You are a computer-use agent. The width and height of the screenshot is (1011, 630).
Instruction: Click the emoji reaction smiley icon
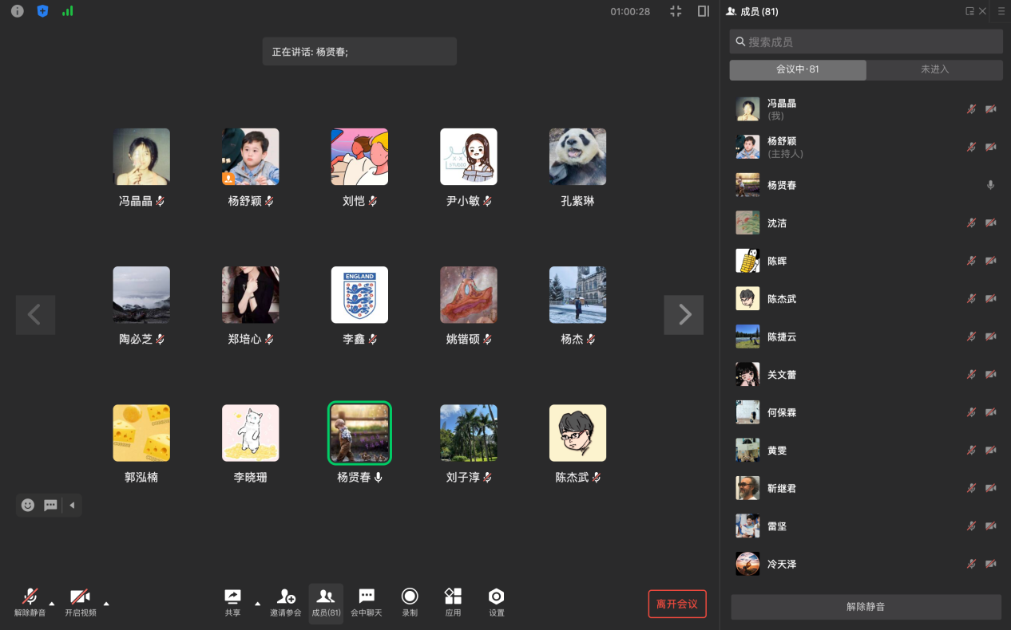coord(28,505)
